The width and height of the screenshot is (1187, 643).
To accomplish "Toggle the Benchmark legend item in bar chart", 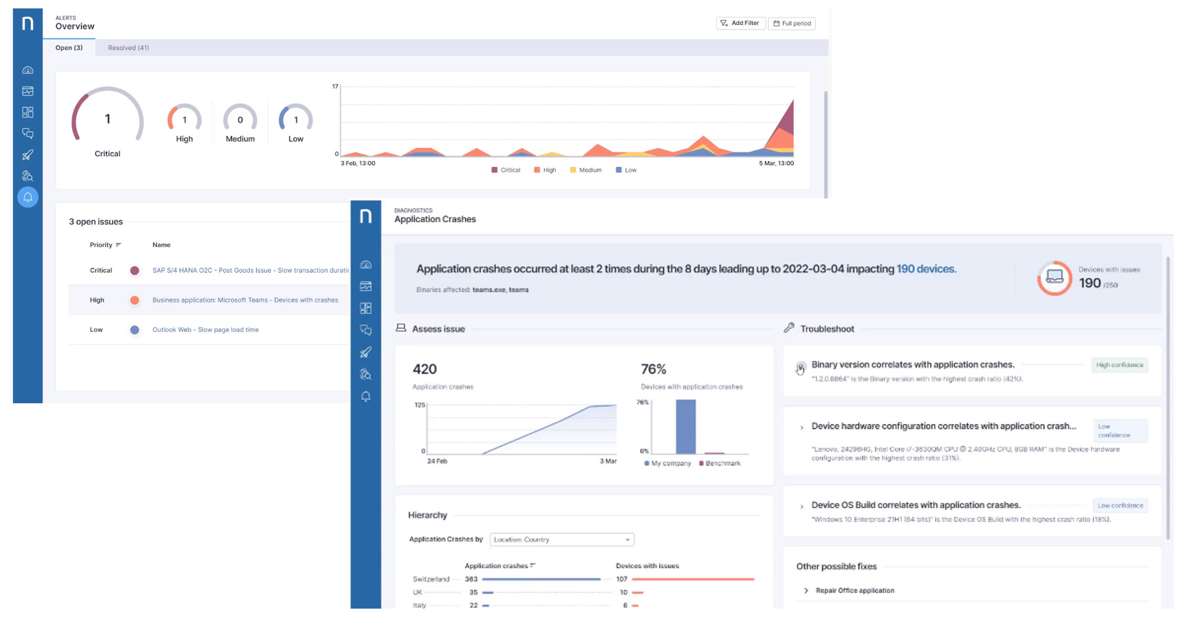I will (719, 463).
